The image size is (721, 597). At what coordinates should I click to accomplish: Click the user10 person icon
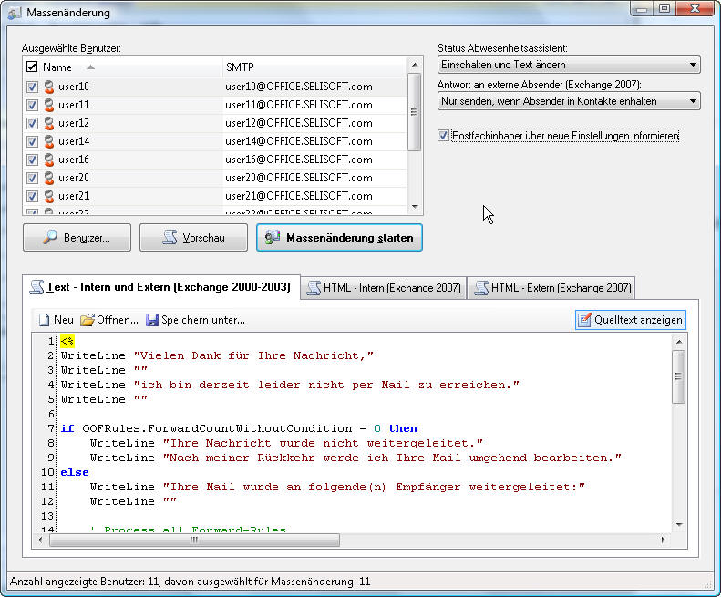click(x=48, y=87)
